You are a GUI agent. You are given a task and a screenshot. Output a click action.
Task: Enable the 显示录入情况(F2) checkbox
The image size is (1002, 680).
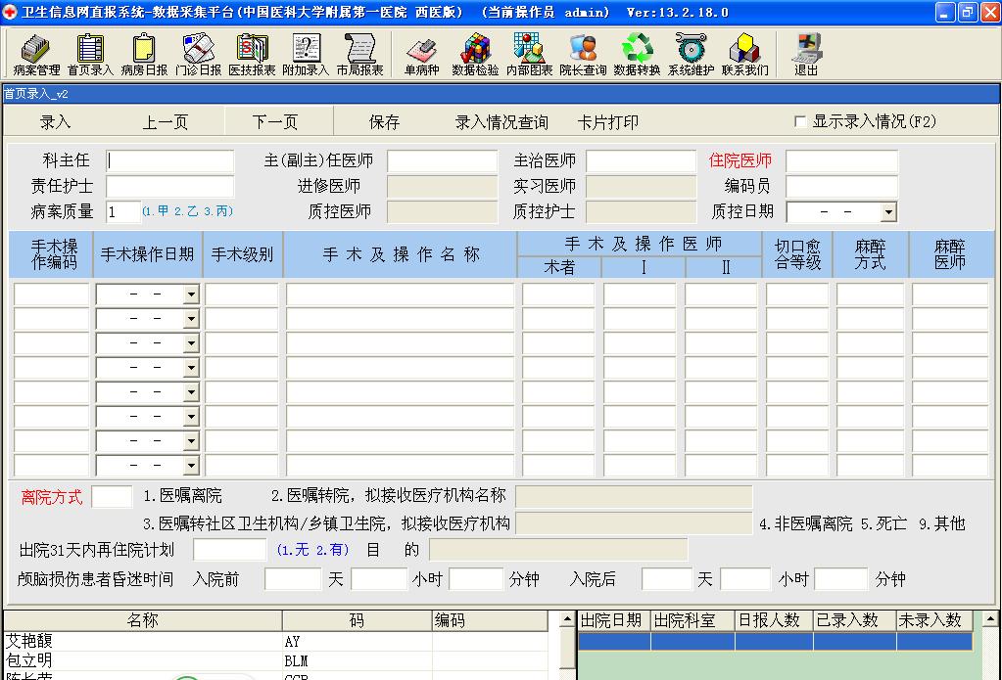click(800, 122)
